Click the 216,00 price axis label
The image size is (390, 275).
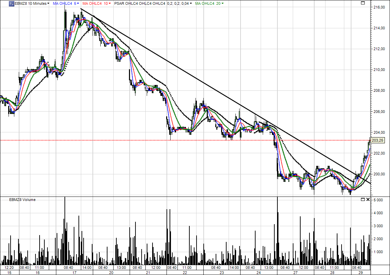click(x=378, y=7)
